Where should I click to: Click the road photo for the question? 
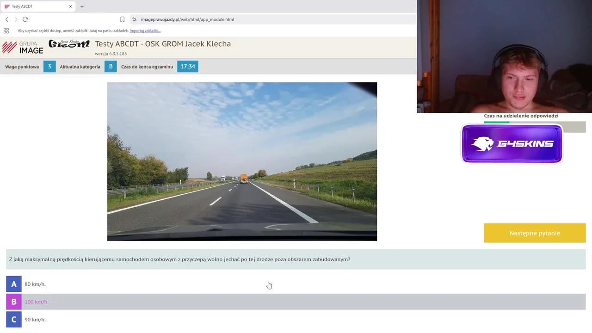[x=242, y=161]
